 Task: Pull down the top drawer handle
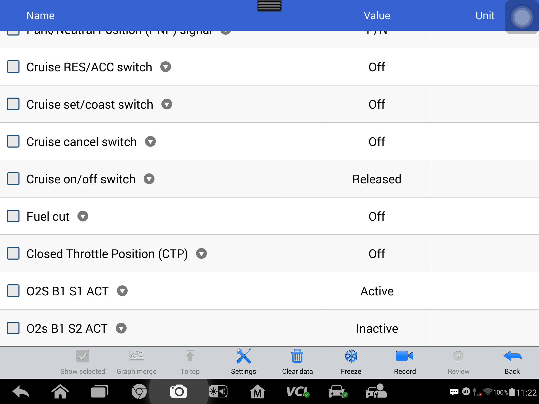click(269, 6)
